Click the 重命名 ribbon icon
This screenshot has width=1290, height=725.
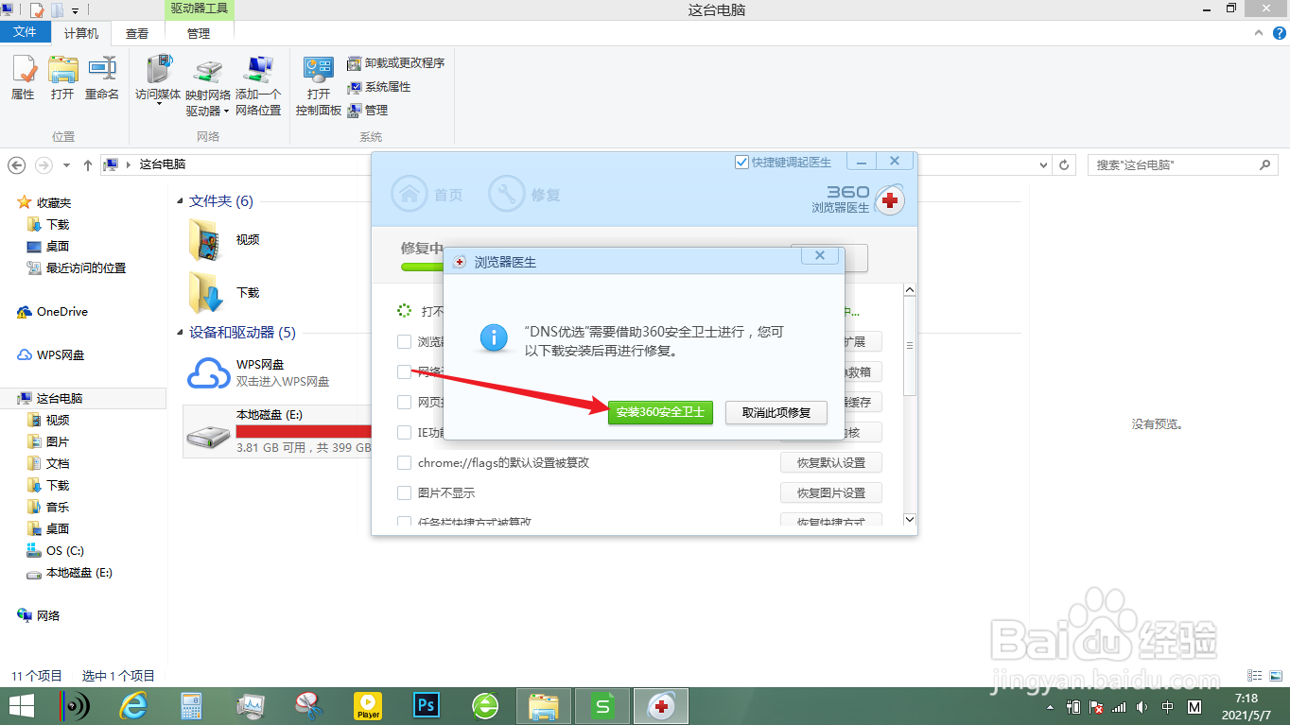tap(102, 78)
